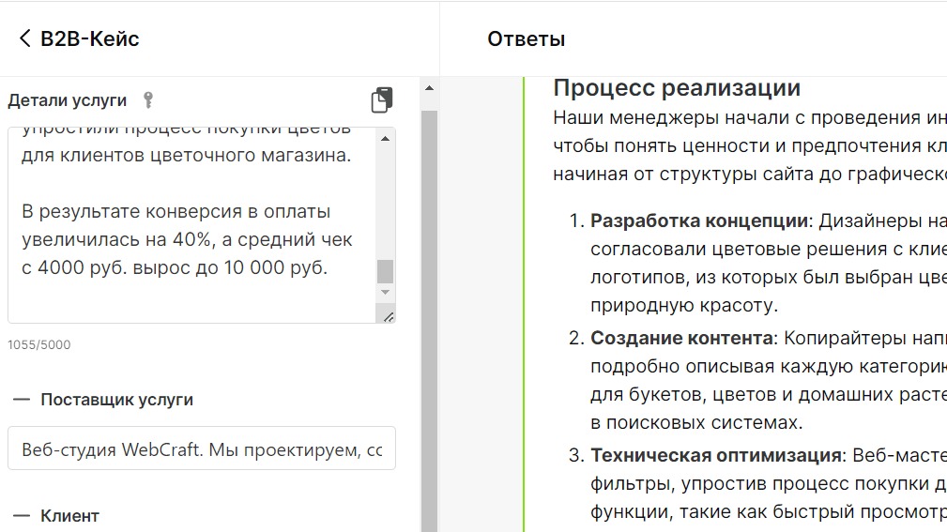
Task: Click text 'Наши менеджеры начали с проведения'
Action: click(x=736, y=117)
